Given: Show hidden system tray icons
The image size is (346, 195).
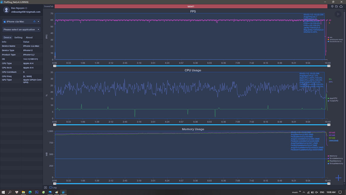Looking at the screenshot, I should [304, 192].
